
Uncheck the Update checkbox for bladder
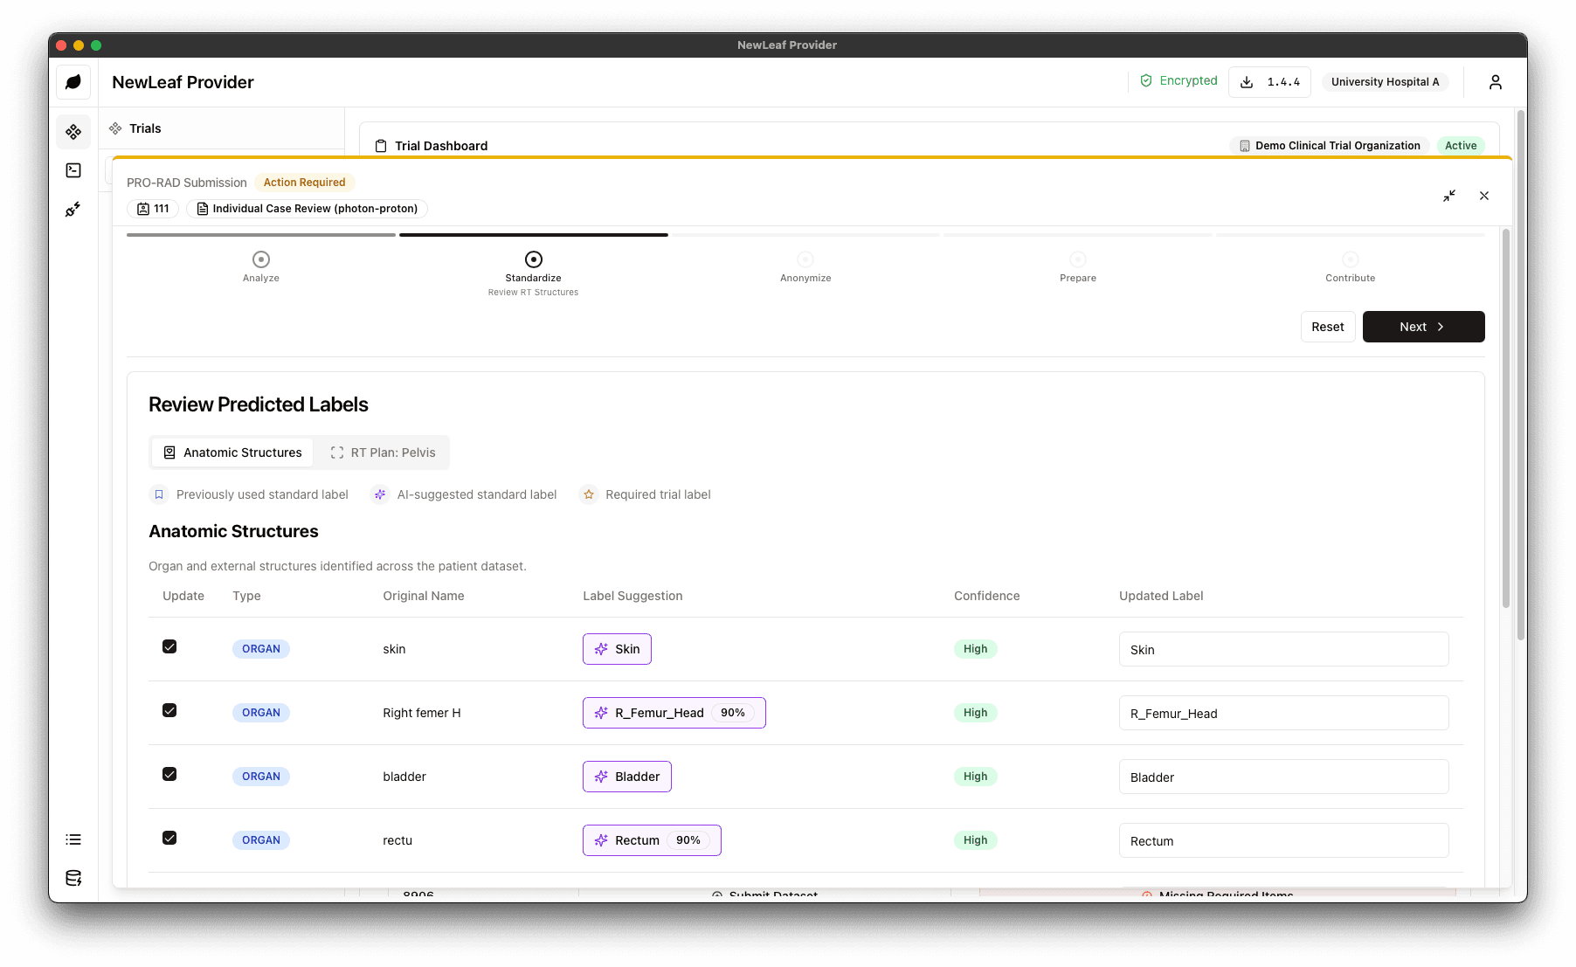[169, 774]
